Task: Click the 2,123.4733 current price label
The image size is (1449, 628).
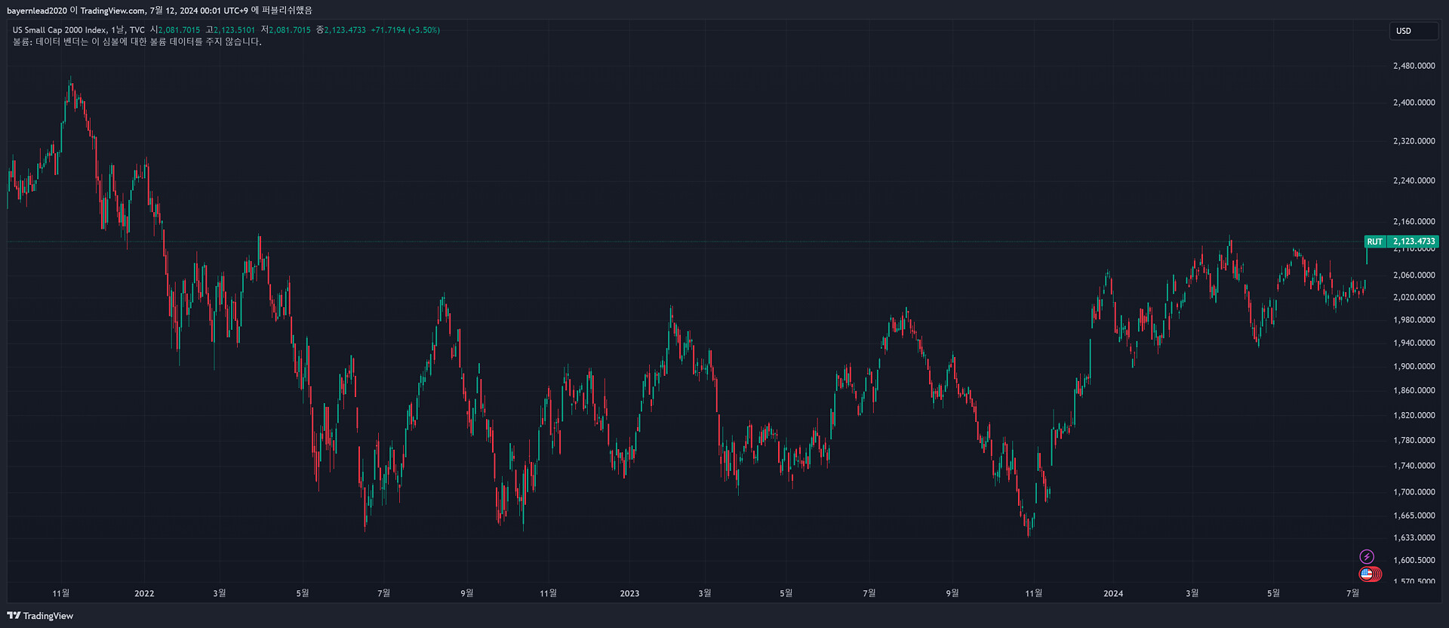Action: [1414, 242]
